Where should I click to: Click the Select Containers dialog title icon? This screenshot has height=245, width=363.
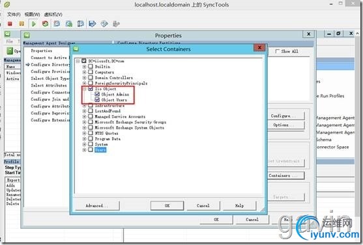tap(76, 49)
